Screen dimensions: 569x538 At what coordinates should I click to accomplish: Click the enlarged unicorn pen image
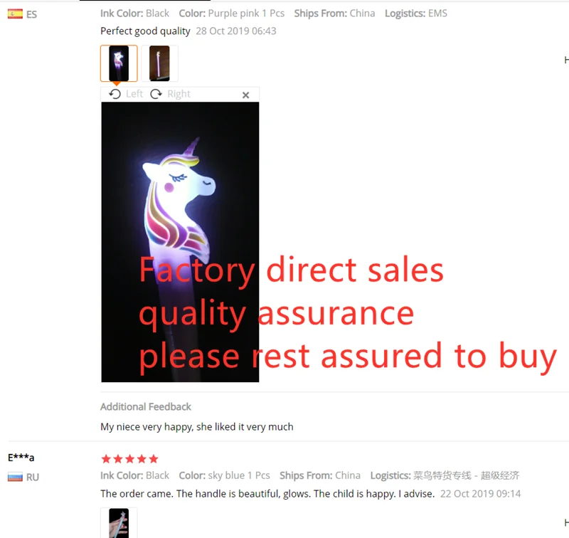(x=180, y=242)
